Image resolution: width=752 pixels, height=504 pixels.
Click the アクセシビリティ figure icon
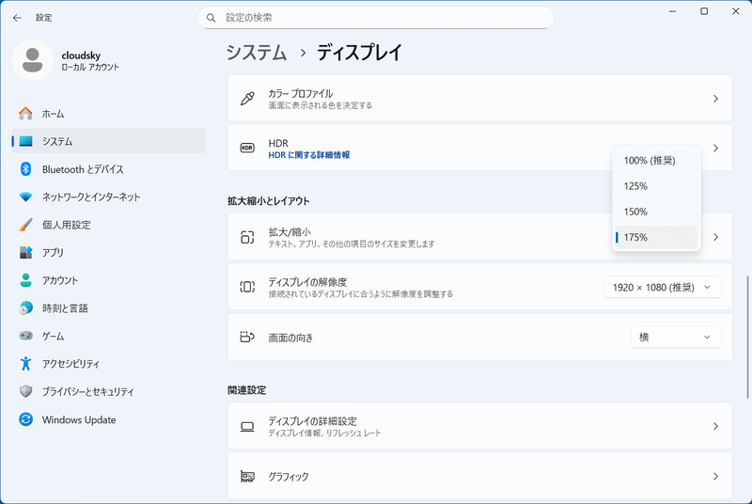point(25,364)
